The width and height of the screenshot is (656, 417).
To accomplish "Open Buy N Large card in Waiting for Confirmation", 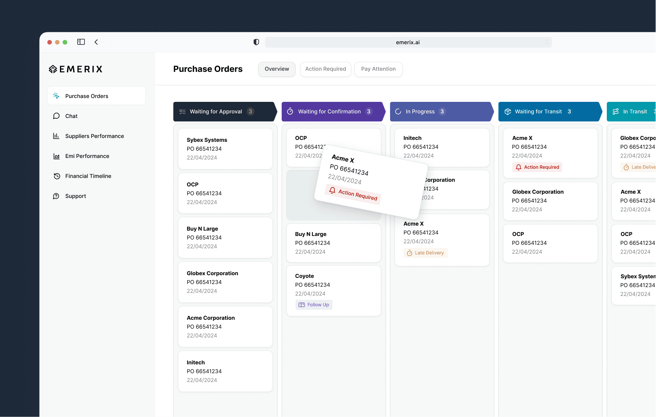I will point(334,243).
